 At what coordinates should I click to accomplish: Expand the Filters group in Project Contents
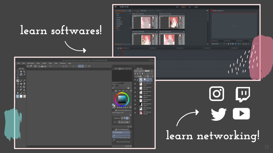click(x=115, y=13)
